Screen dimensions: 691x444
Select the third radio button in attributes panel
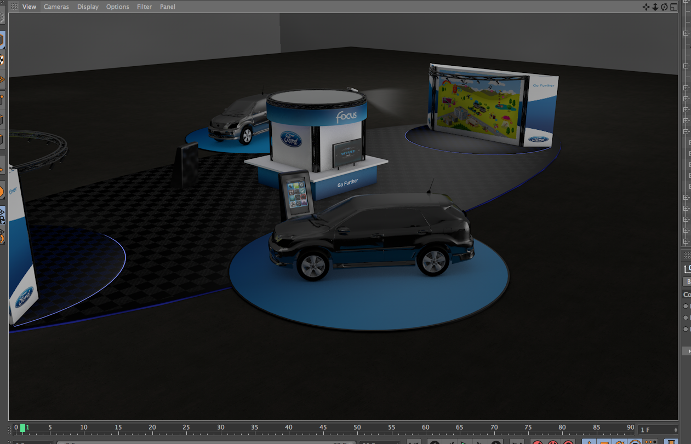tap(686, 329)
